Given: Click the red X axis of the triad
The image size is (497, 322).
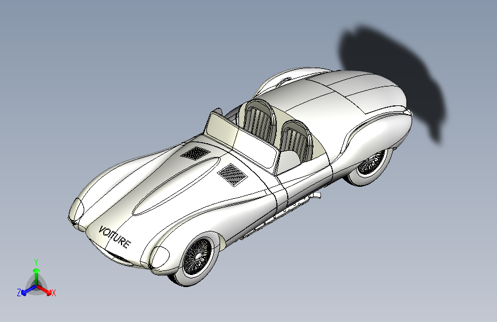Looking at the screenshot, I should tap(46, 291).
